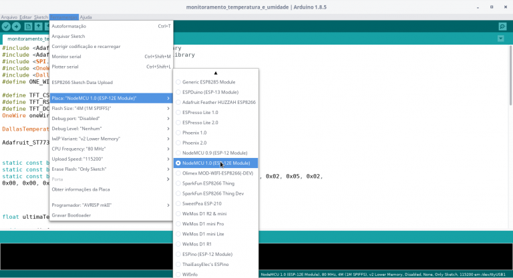Click the Upload arrow icon

click(16, 27)
